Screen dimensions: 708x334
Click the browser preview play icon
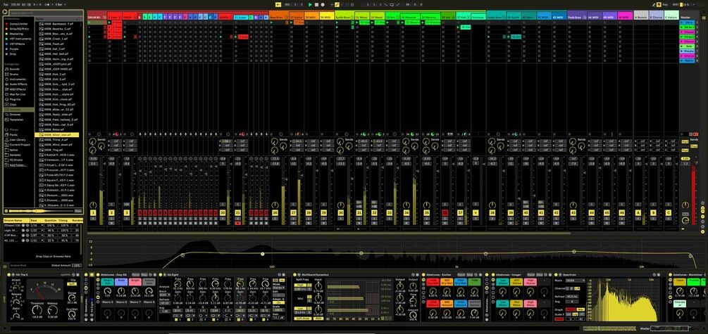coord(6,211)
